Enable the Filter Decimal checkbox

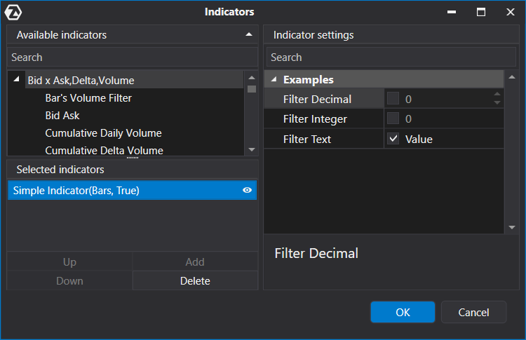point(393,99)
